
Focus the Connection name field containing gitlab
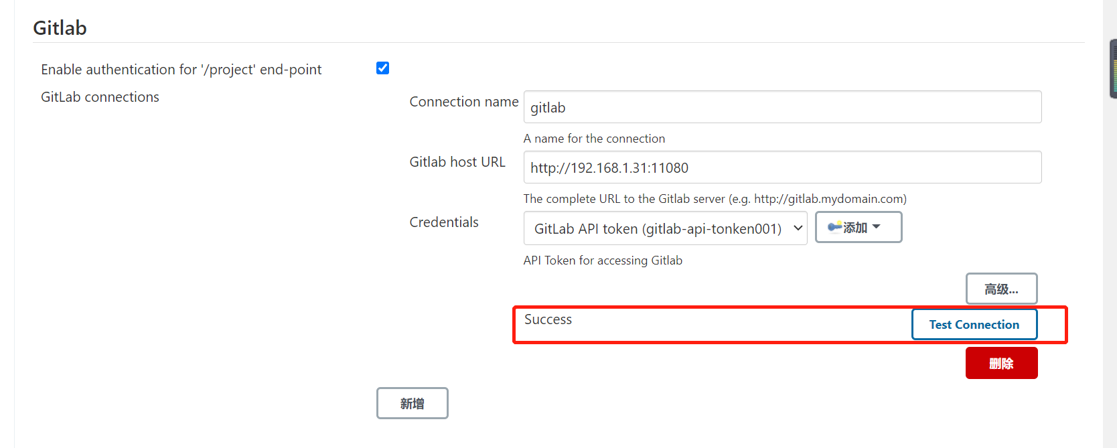click(782, 107)
